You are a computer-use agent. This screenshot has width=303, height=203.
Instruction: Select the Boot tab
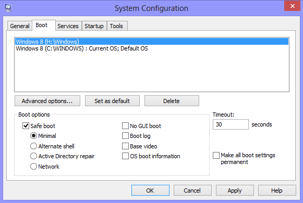tap(44, 26)
